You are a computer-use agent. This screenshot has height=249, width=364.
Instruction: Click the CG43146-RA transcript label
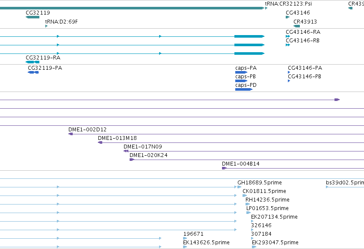coord(303,32)
